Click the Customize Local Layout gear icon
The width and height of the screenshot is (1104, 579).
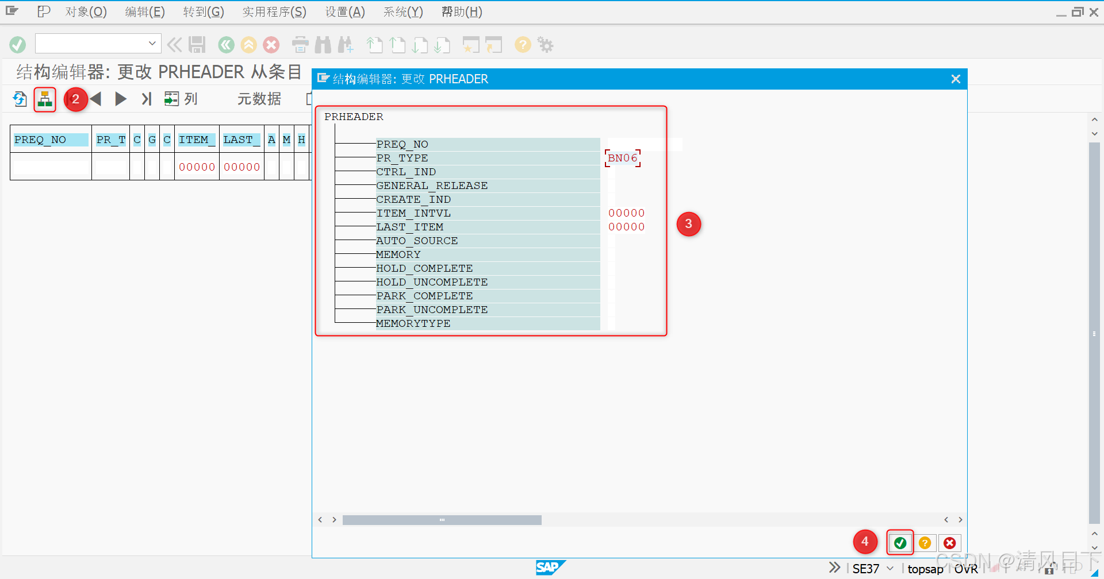(545, 44)
